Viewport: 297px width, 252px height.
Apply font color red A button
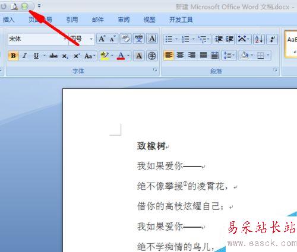[121, 56]
